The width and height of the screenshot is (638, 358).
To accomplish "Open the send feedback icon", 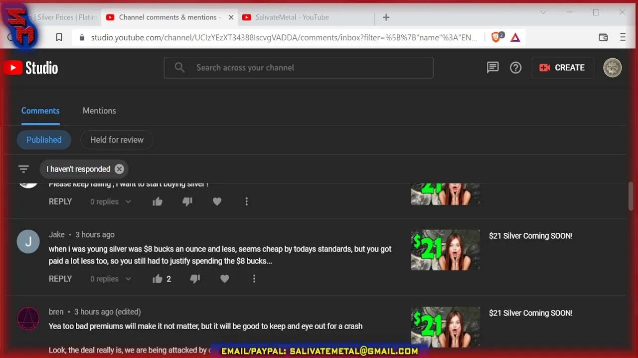I will [x=492, y=68].
